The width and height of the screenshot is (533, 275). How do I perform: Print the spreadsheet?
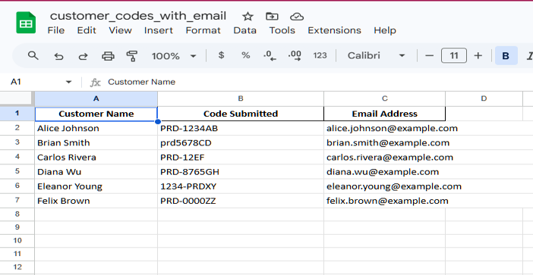pos(108,56)
